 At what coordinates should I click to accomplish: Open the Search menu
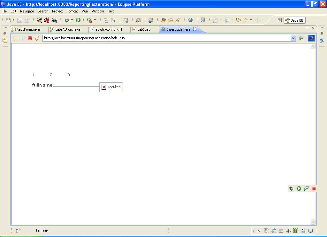pos(43,11)
